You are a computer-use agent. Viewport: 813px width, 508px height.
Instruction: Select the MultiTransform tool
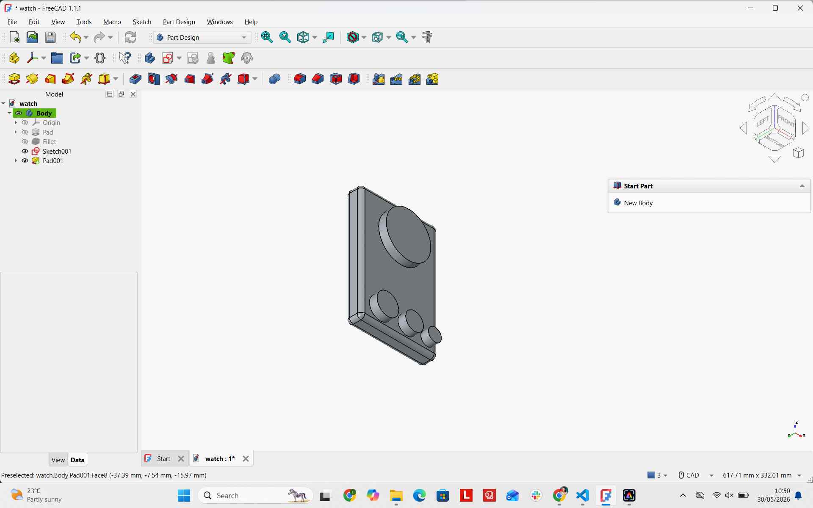[433, 79]
